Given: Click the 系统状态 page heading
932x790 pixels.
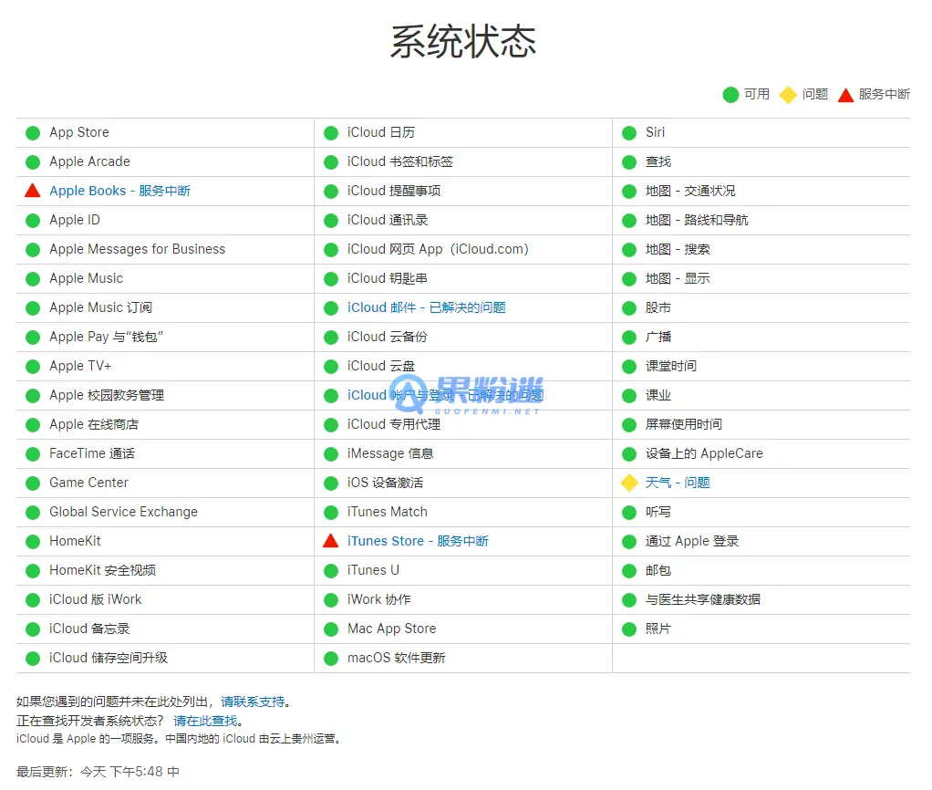Looking at the screenshot, I should [x=463, y=42].
